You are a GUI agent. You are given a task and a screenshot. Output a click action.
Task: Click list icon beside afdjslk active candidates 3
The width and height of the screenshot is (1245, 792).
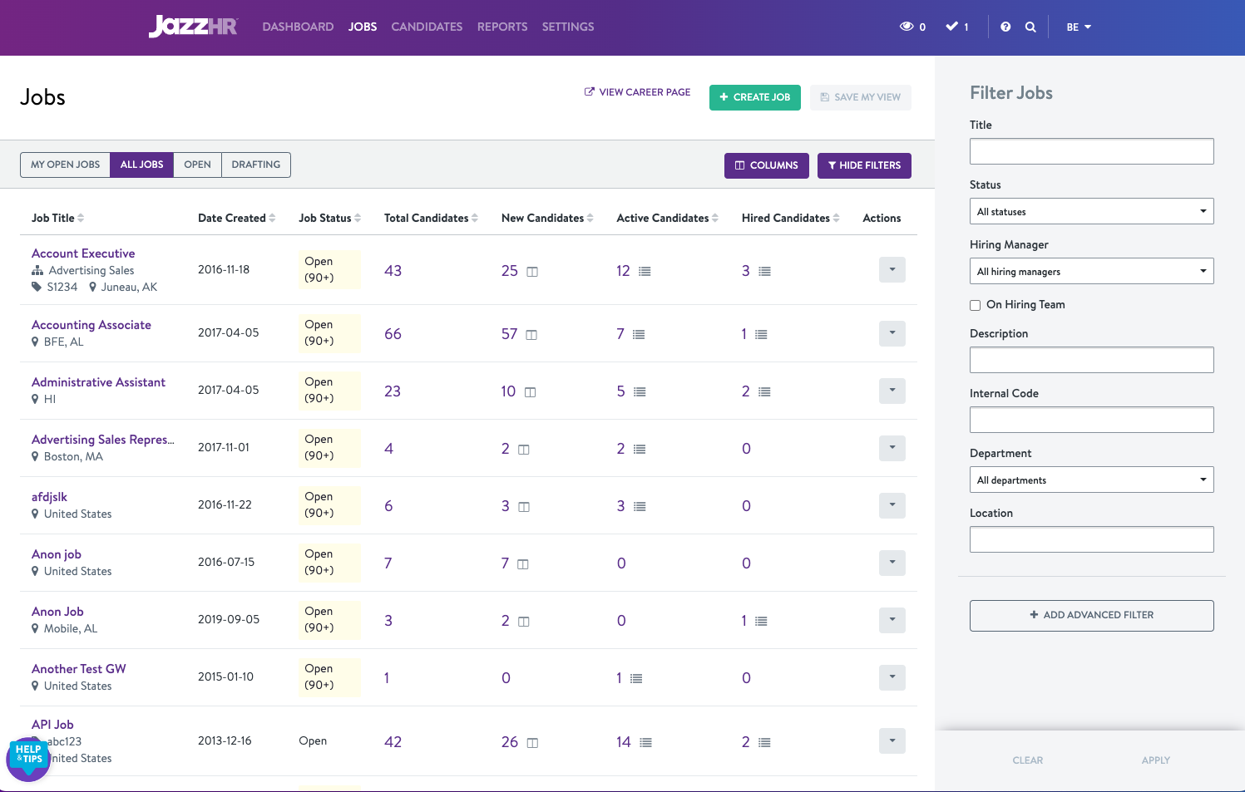click(640, 507)
